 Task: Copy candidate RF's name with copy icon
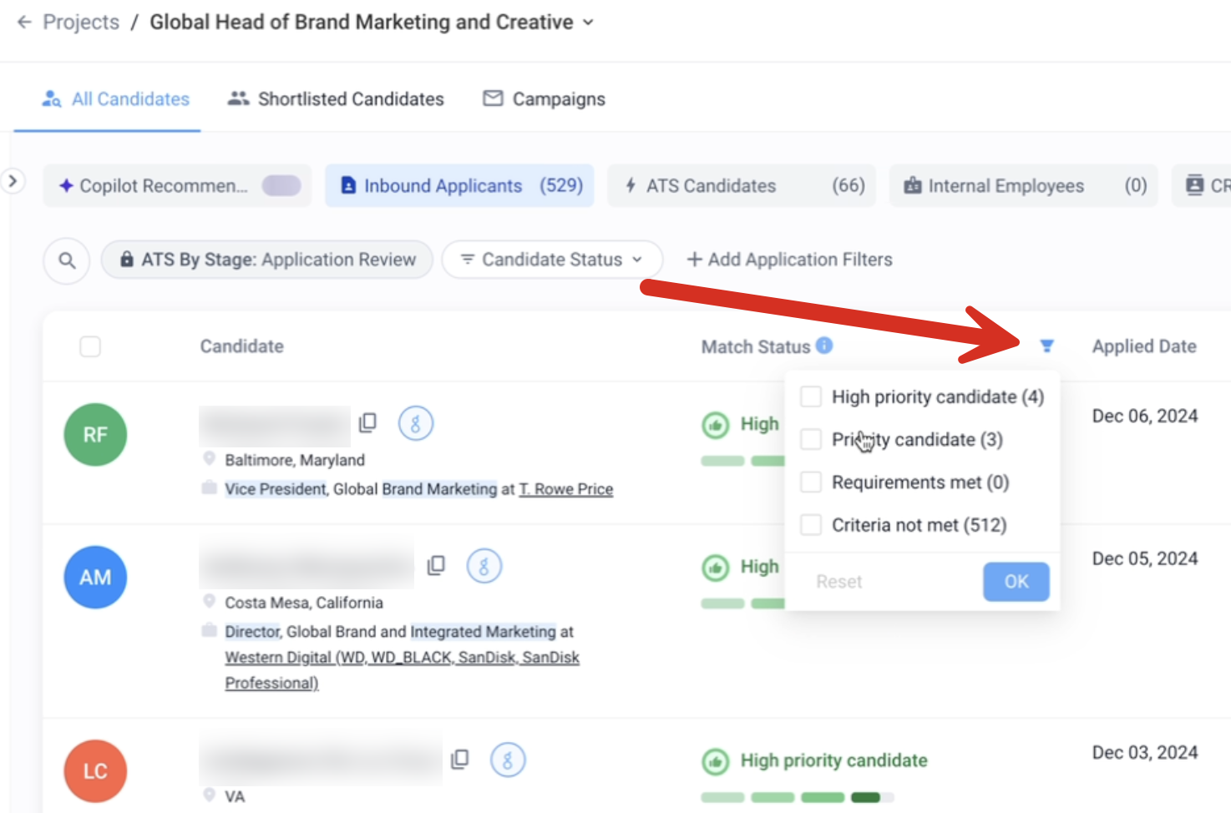pyautogui.click(x=367, y=423)
